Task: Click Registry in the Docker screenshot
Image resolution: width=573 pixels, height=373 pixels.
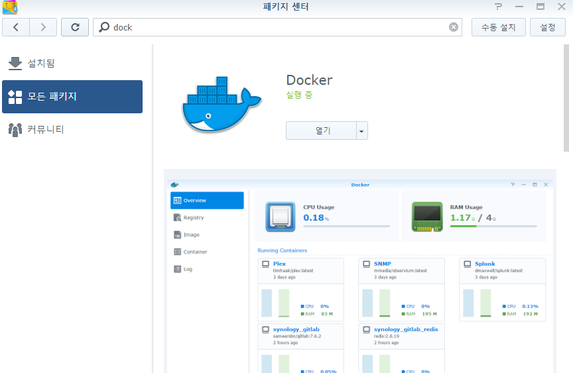Action: tap(194, 217)
